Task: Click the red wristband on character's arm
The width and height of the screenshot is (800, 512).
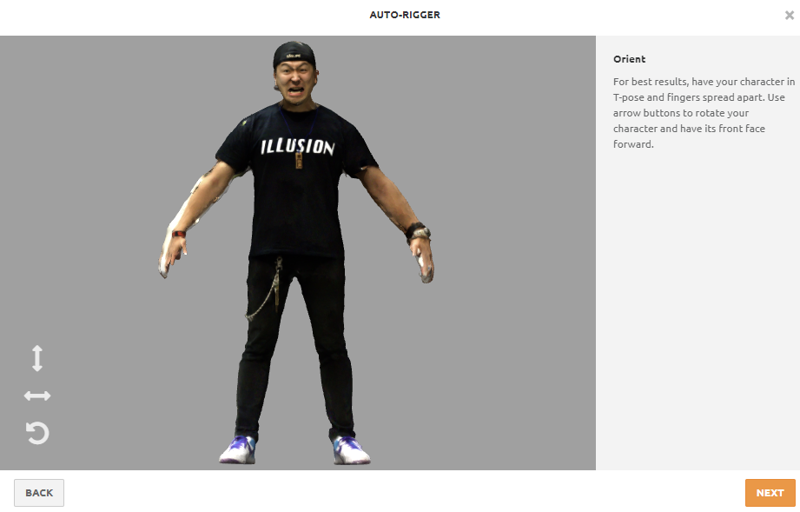Action: 179,234
